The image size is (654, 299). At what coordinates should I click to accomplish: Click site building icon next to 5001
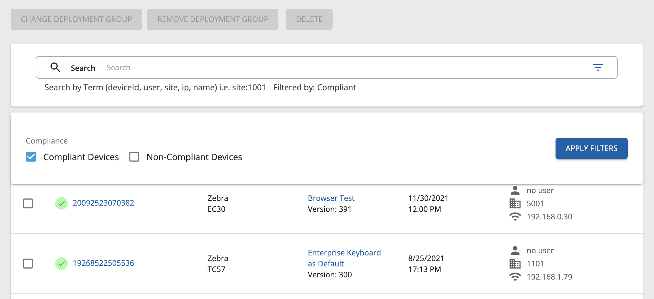(515, 203)
